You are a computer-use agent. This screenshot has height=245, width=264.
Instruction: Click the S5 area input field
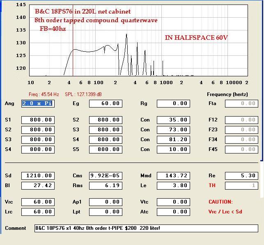(x=106, y=149)
